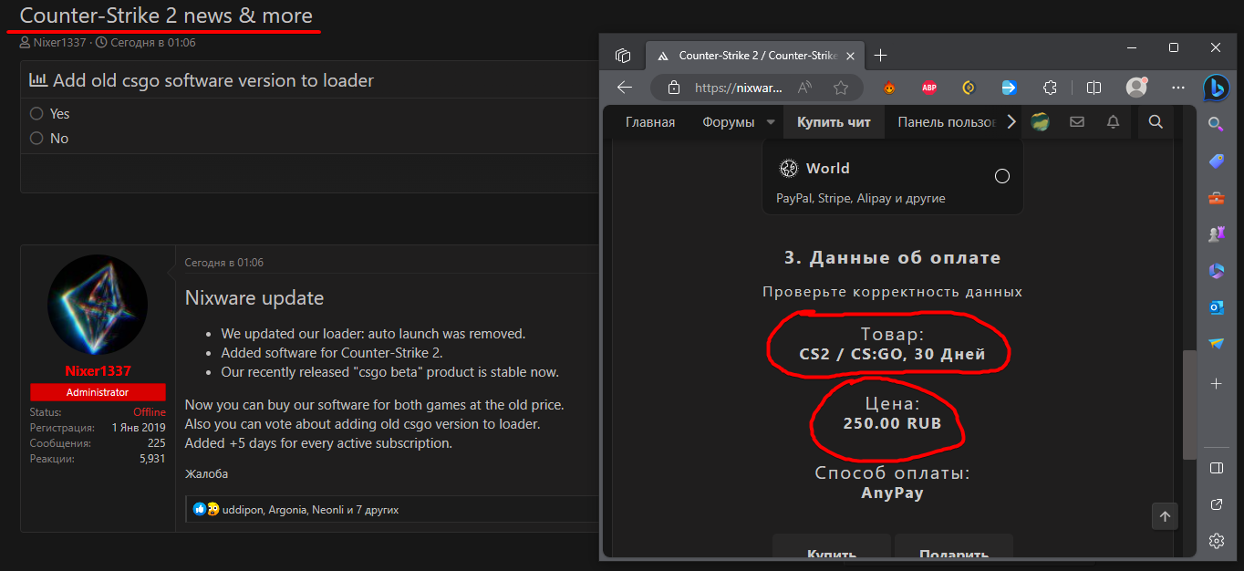1244x571 pixels.
Task: Add page to favorites with star icon
Action: [x=841, y=88]
